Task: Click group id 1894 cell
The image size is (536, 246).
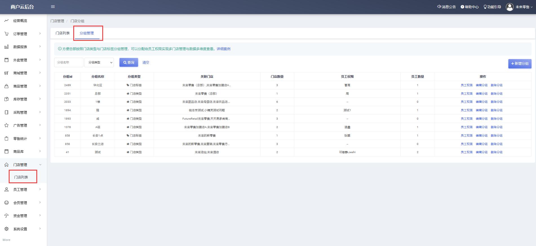Action: pos(67,110)
